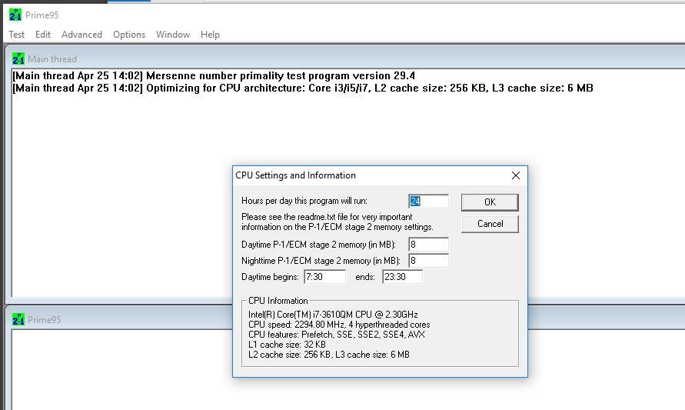685x410 pixels.
Task: Click the 'Intel(R) Core(TM) i7-3610QM' CPU text
Action: (x=333, y=315)
